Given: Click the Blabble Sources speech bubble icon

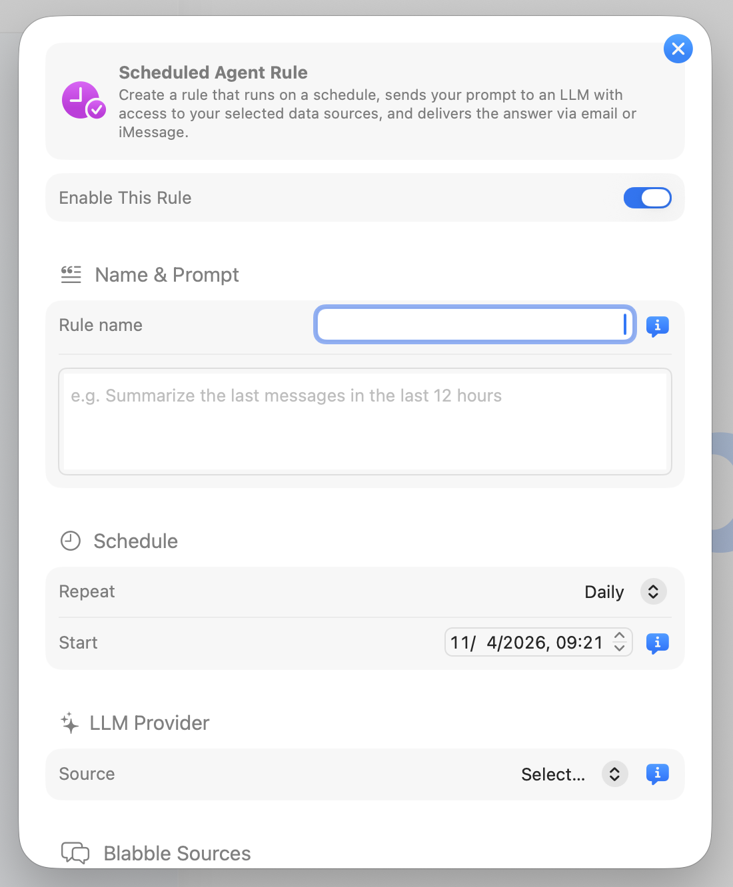Looking at the screenshot, I should pos(75,853).
